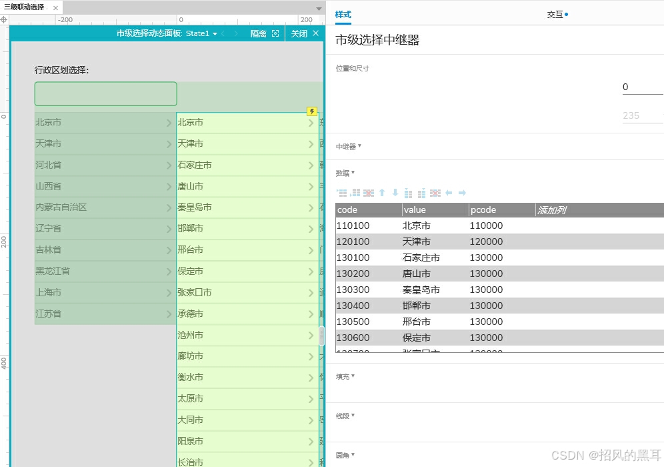Click the move column right arrow icon
664x467 pixels.
pos(462,193)
